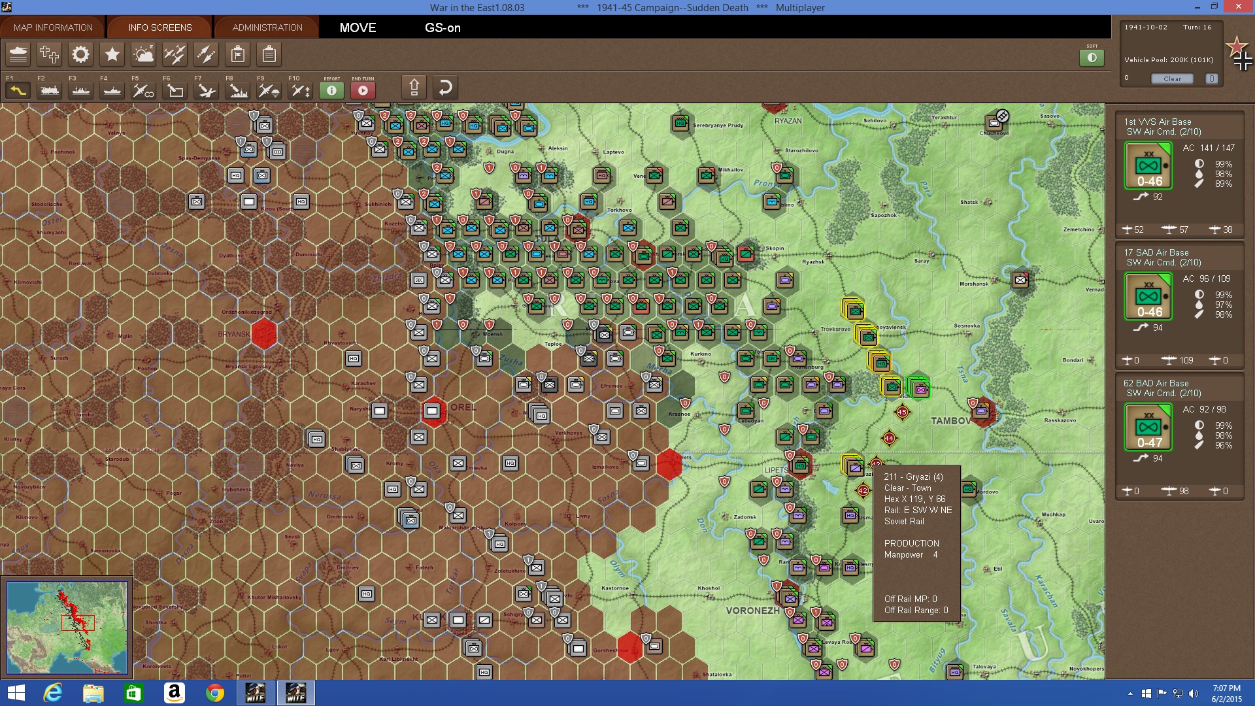
Task: Click the 44 marker diamond
Action: click(x=889, y=438)
